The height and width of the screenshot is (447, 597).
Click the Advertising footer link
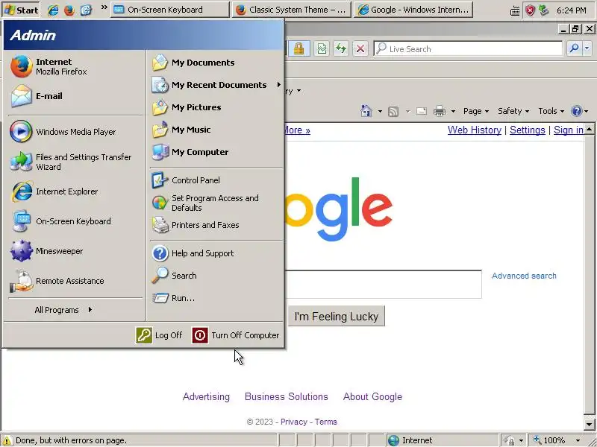206,396
